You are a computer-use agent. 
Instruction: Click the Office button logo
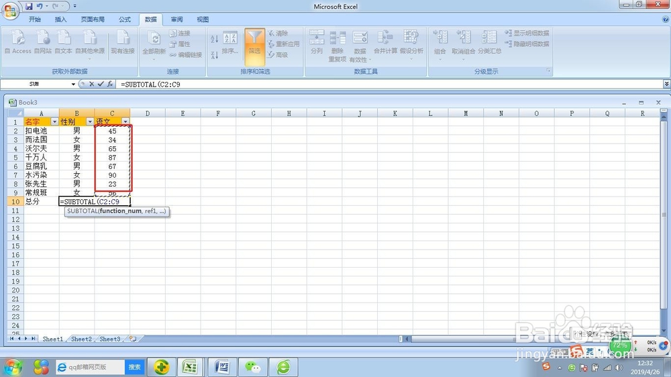[x=10, y=10]
